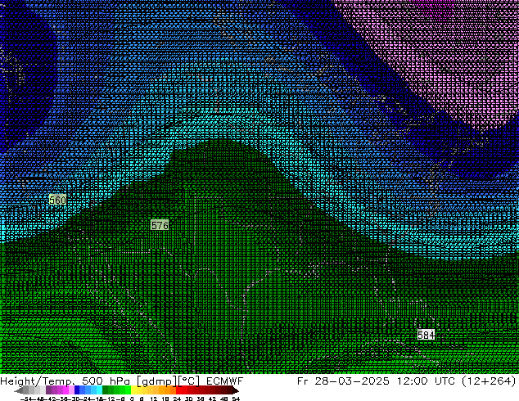Click the '24' legend scale value
519x401 pixels.
[177, 399]
